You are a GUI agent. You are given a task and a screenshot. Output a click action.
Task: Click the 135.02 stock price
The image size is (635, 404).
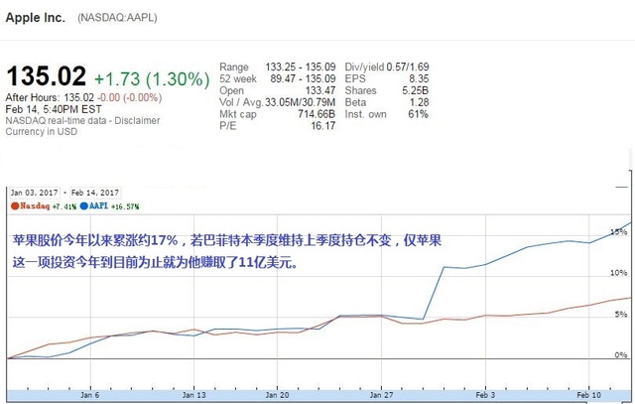[47, 75]
